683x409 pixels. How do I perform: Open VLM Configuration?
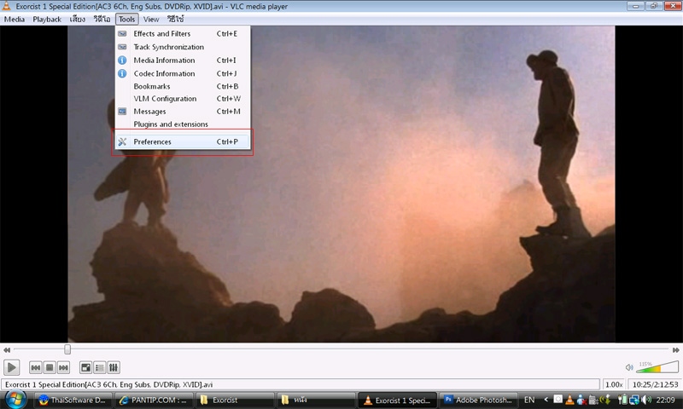pyautogui.click(x=183, y=99)
